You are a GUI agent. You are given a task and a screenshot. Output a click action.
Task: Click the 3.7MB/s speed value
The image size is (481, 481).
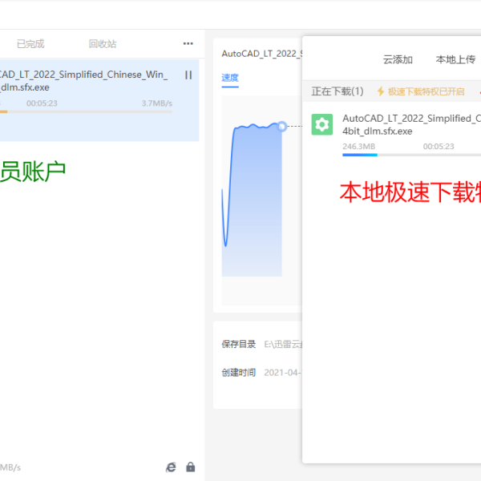click(x=157, y=103)
